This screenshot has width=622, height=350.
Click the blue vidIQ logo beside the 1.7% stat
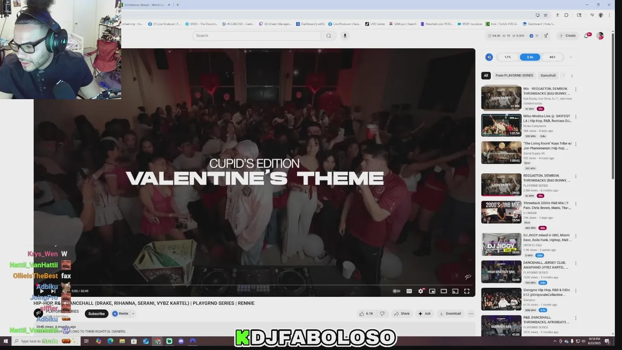(x=489, y=57)
